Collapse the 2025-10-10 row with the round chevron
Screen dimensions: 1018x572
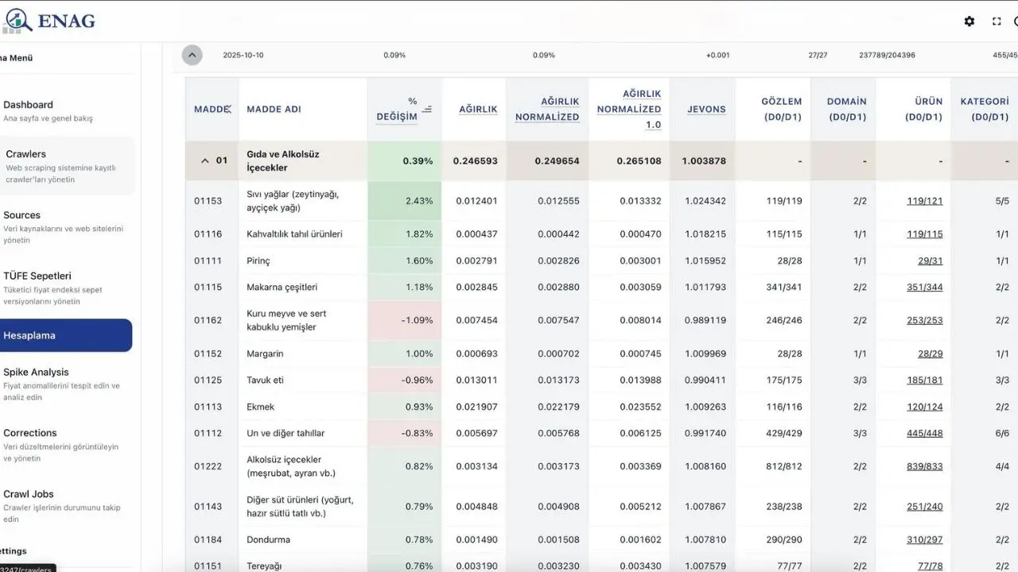coord(192,55)
